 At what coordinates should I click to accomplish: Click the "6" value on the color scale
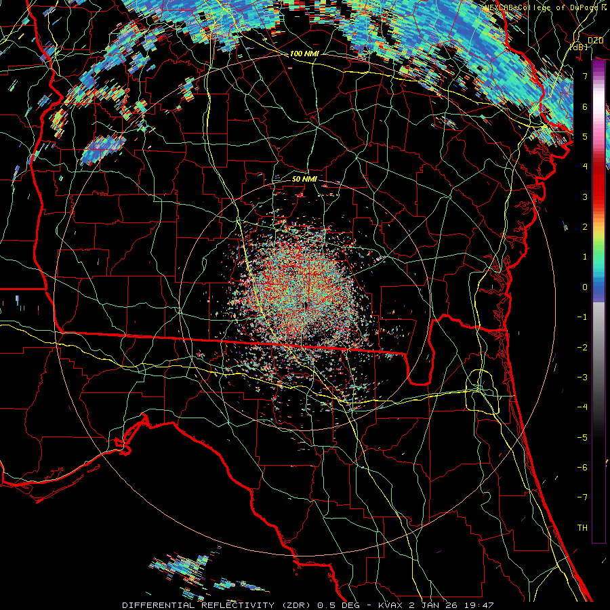585,106
